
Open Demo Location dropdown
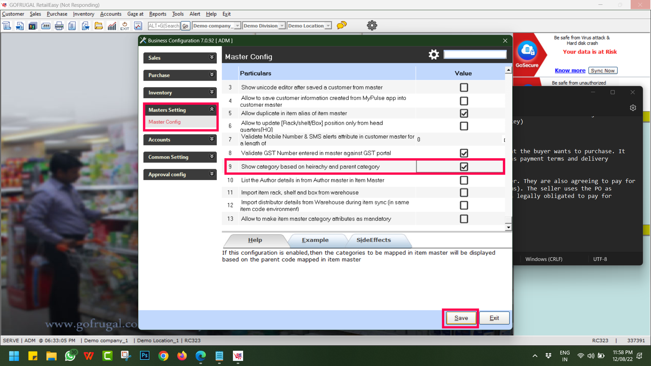328,26
